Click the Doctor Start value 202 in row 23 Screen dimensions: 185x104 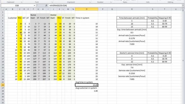click(x=53, y=76)
